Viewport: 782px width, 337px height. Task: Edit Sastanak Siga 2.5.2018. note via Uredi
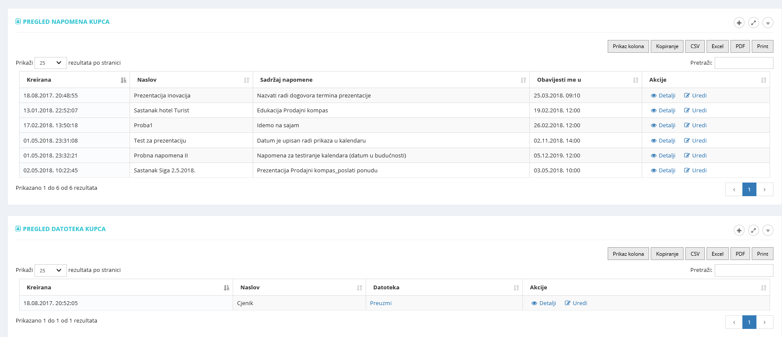[x=695, y=171]
